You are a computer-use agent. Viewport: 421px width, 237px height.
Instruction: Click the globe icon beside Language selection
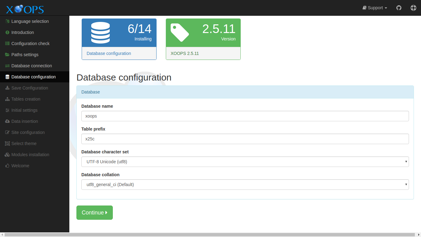click(x=7, y=21)
